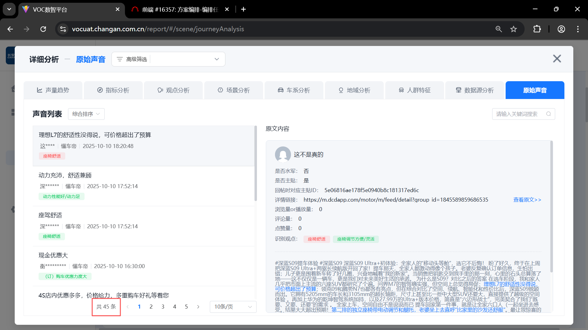
Task: Click the 地域分析 tab
Action: (354, 90)
